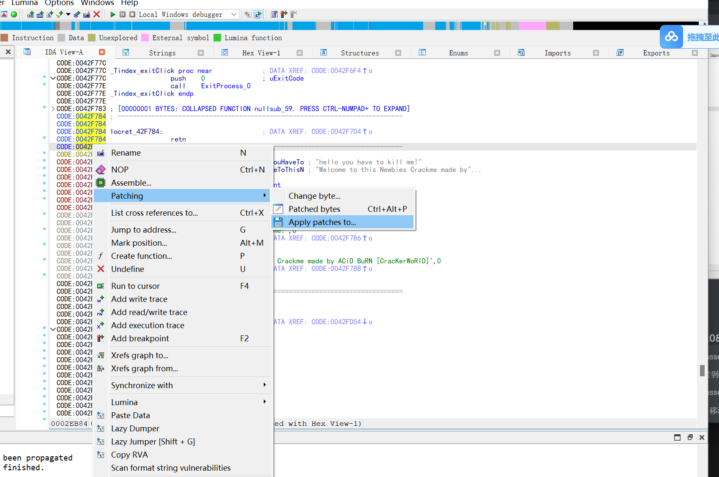This screenshot has height=477, width=719.
Task: Click the Stop process toolbar button
Action: click(x=132, y=14)
